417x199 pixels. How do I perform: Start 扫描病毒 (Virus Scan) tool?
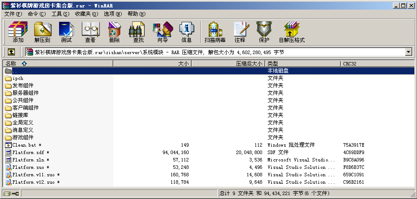click(215, 32)
